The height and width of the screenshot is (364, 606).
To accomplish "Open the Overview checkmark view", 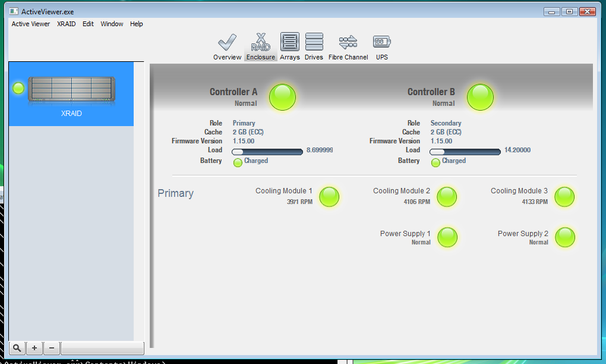I will (227, 46).
